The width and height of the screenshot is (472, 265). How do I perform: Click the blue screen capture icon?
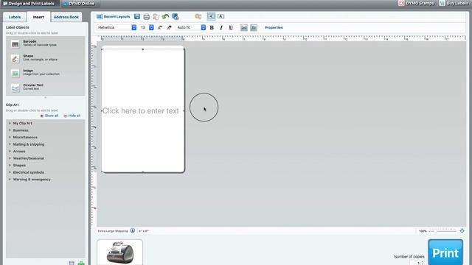point(176,16)
